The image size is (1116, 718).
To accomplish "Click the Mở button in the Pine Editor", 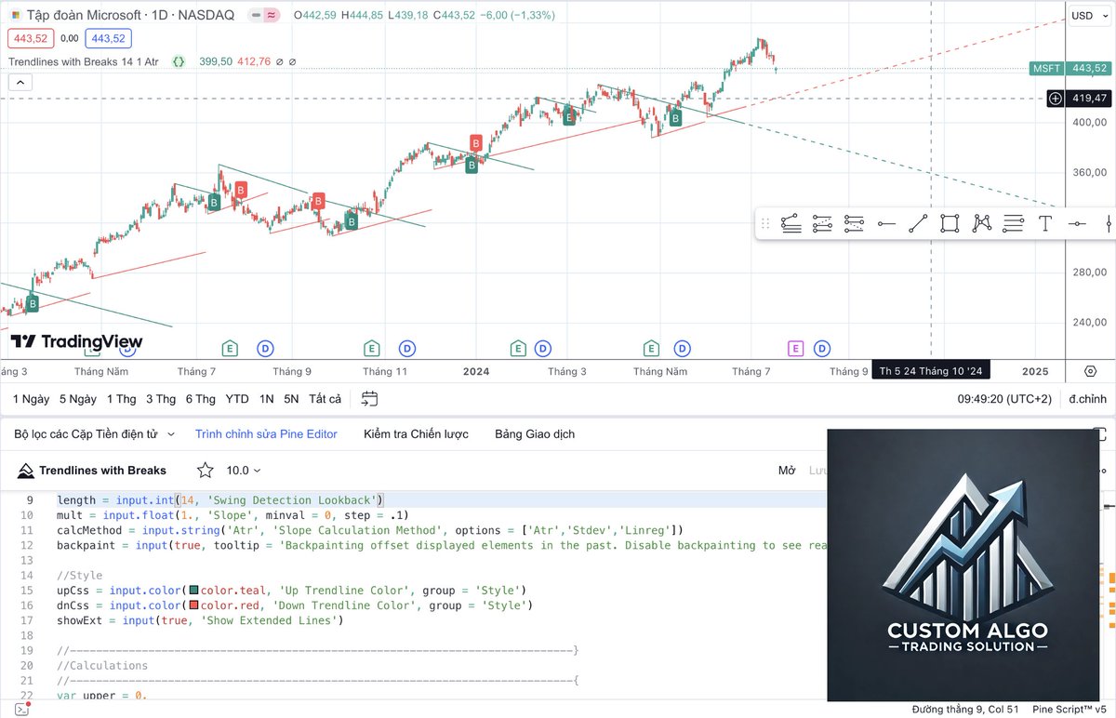I will 787,471.
